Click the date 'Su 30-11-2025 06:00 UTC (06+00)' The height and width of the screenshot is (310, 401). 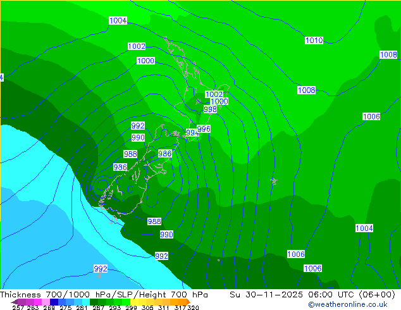(312, 295)
